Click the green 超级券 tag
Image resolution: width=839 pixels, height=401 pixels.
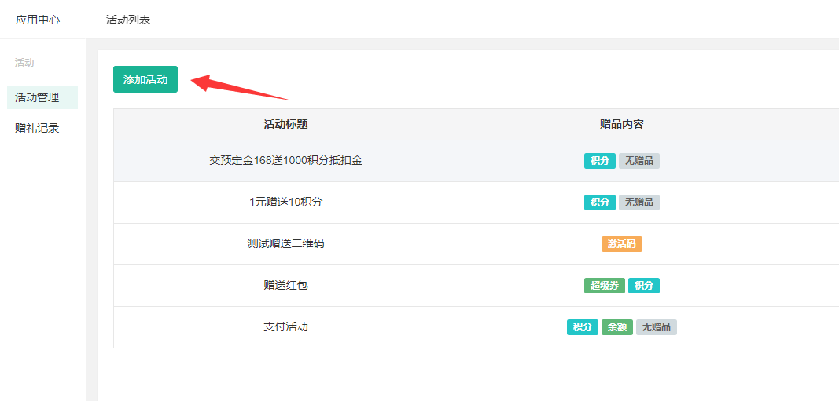pos(605,286)
